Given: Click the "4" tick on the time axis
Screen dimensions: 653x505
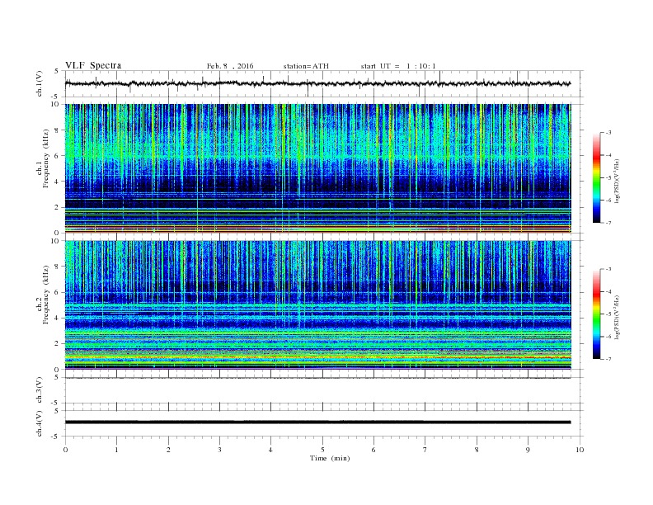Looking at the screenshot, I should [x=270, y=450].
